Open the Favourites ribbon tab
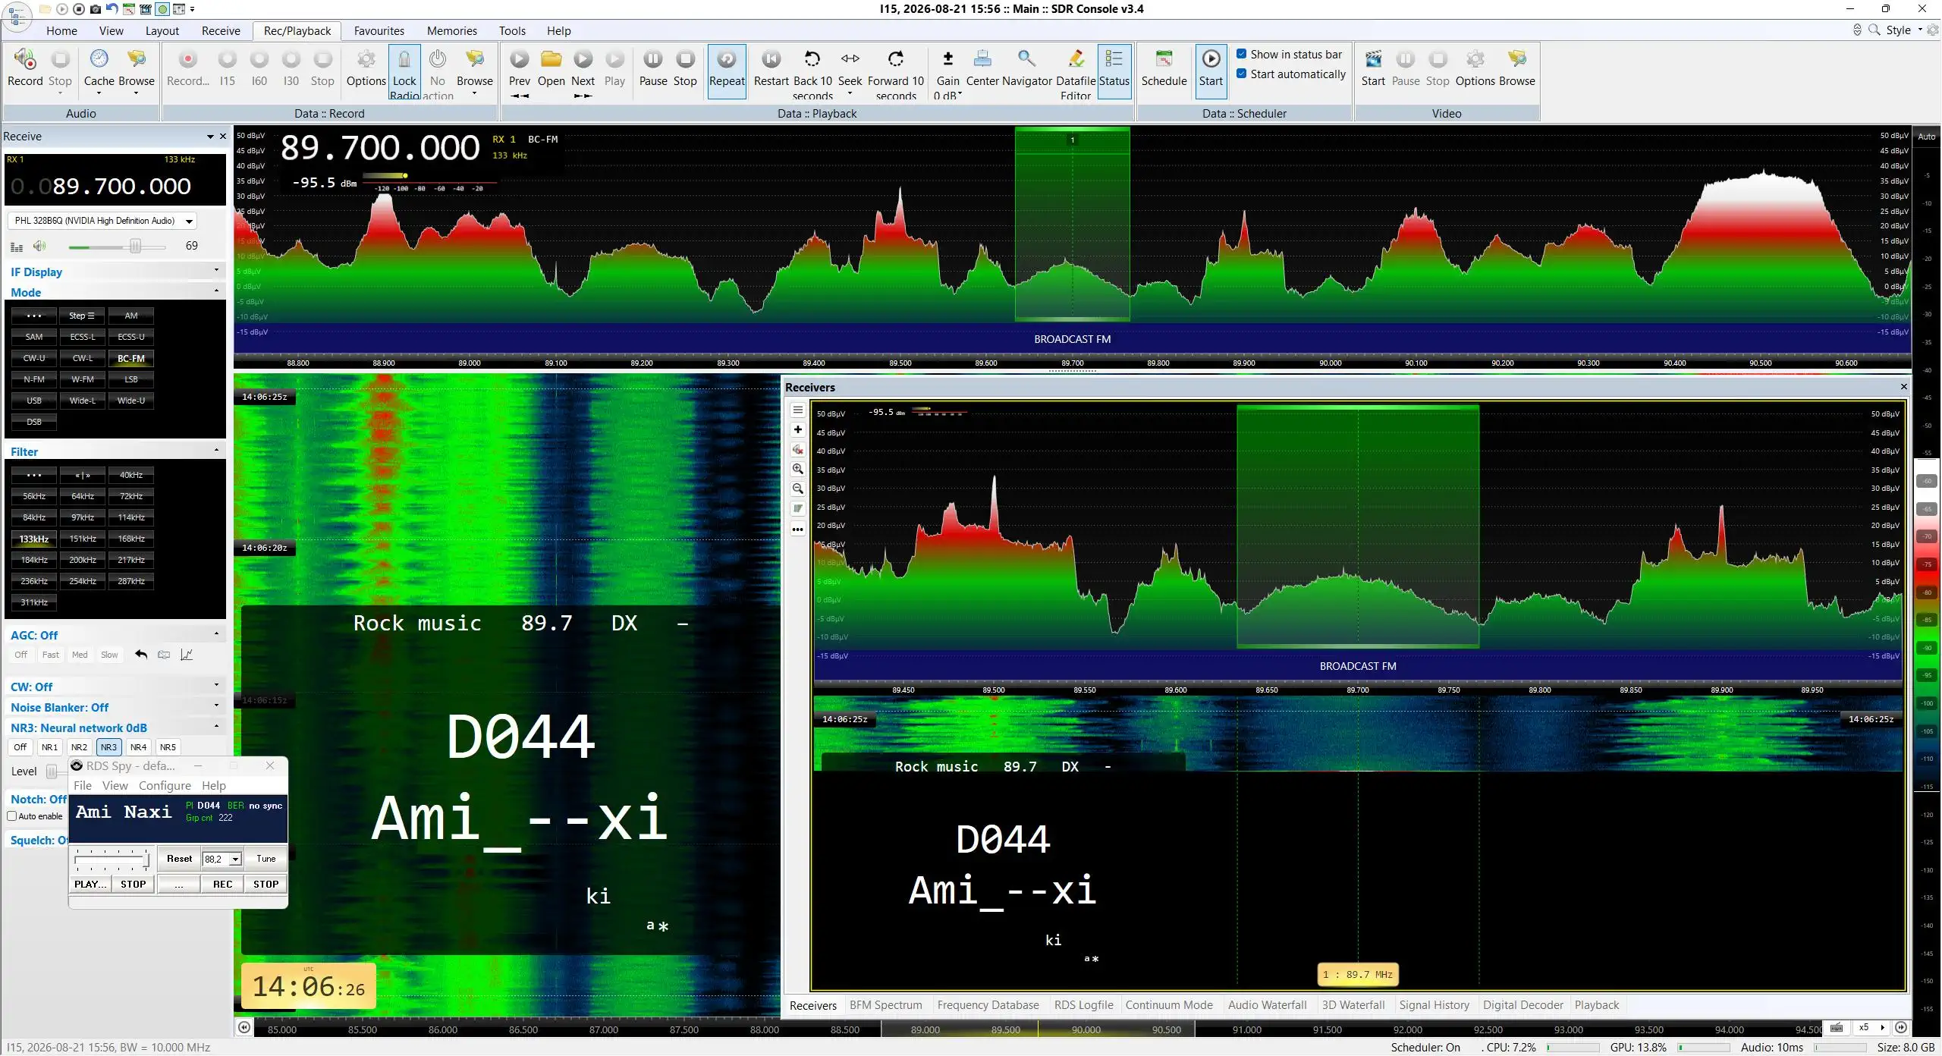The height and width of the screenshot is (1056, 1942). 379,30
